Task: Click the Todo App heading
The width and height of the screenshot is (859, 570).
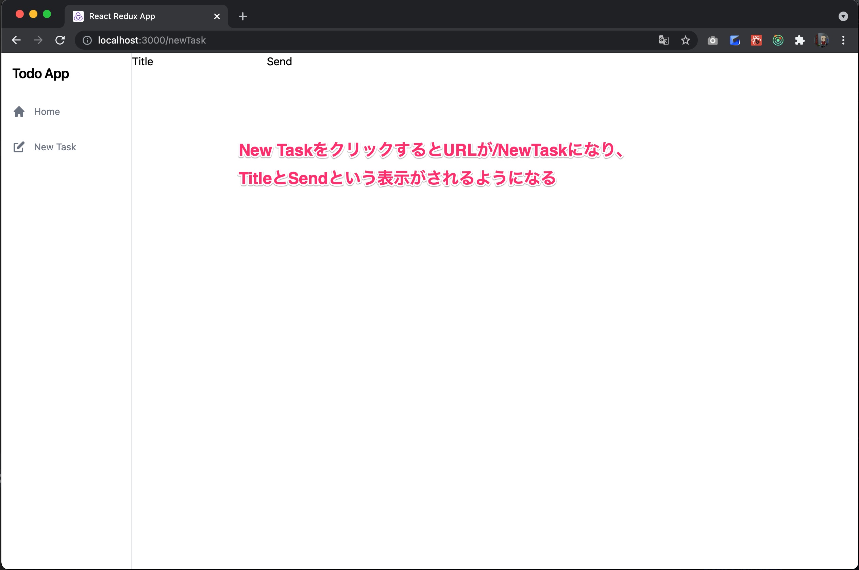Action: point(41,73)
